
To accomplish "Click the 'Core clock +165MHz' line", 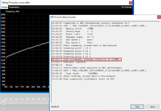I will point(75,73).
